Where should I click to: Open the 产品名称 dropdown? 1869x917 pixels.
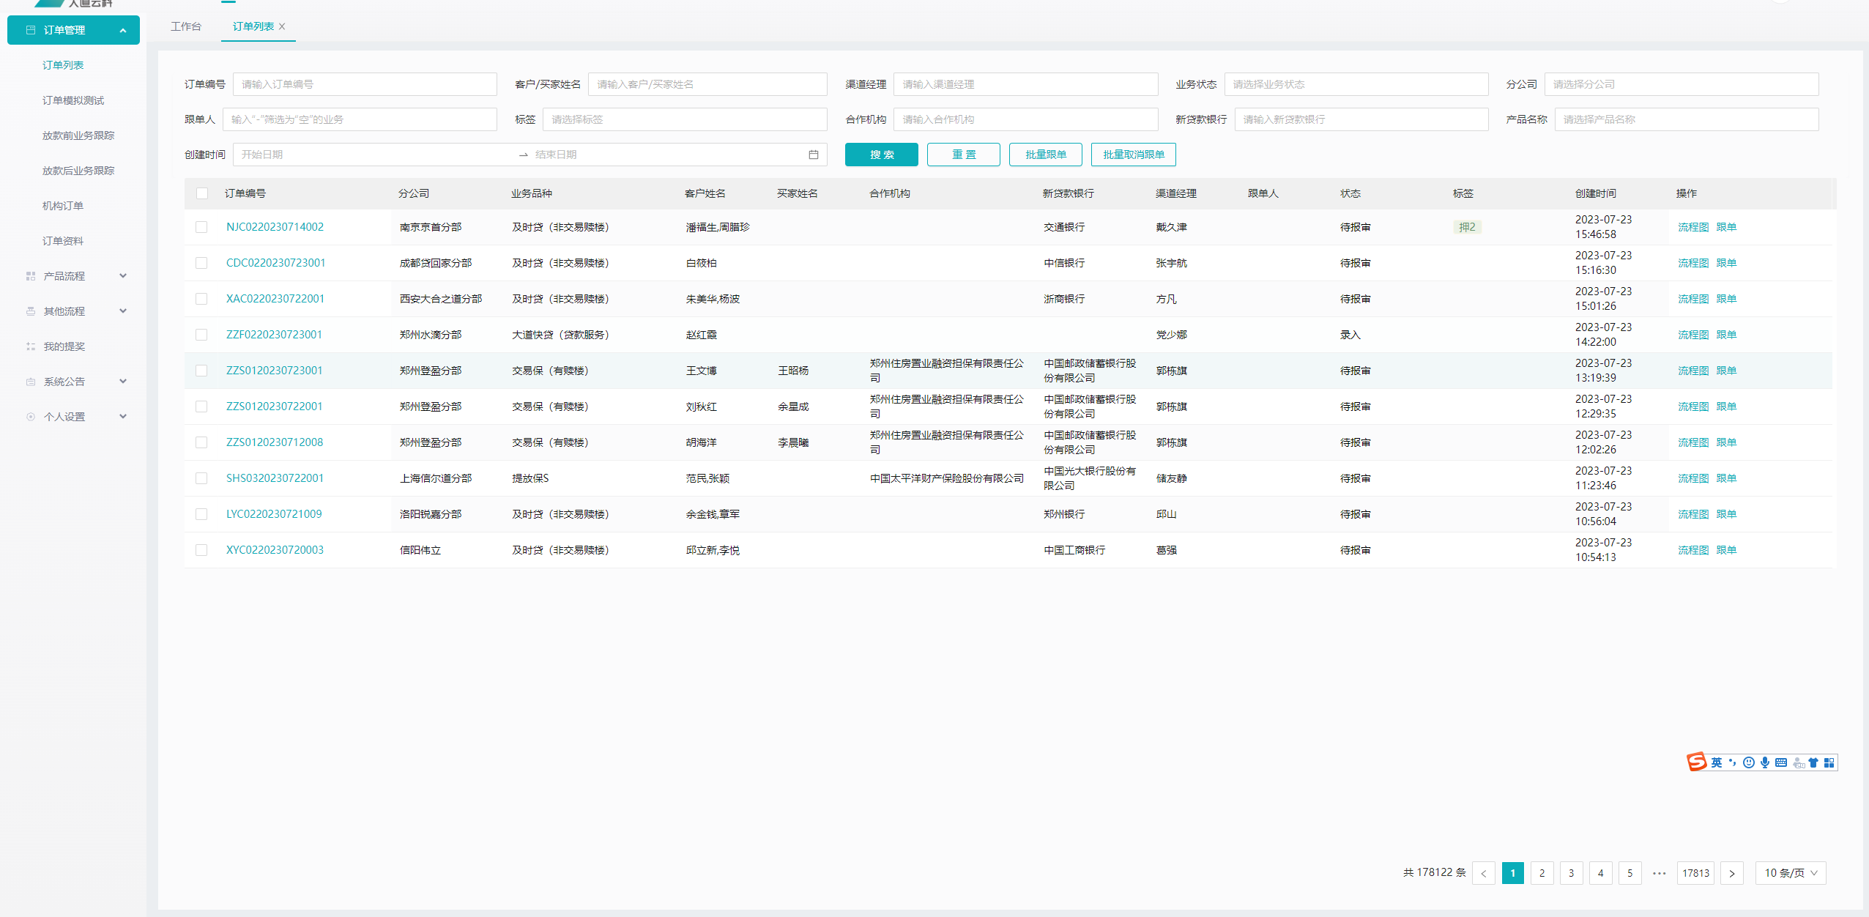tap(1686, 119)
